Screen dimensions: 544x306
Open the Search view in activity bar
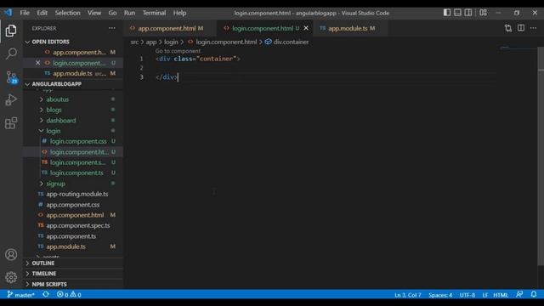coord(11,54)
